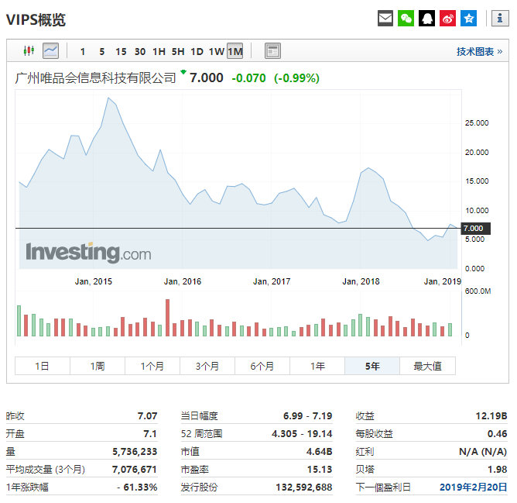The width and height of the screenshot is (517, 503).
Task: Select the 1M interval
Action: point(235,51)
